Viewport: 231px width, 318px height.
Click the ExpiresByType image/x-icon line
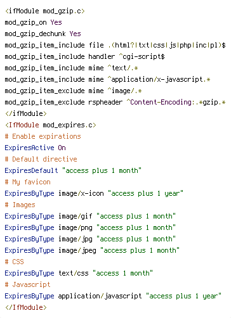point(94,193)
